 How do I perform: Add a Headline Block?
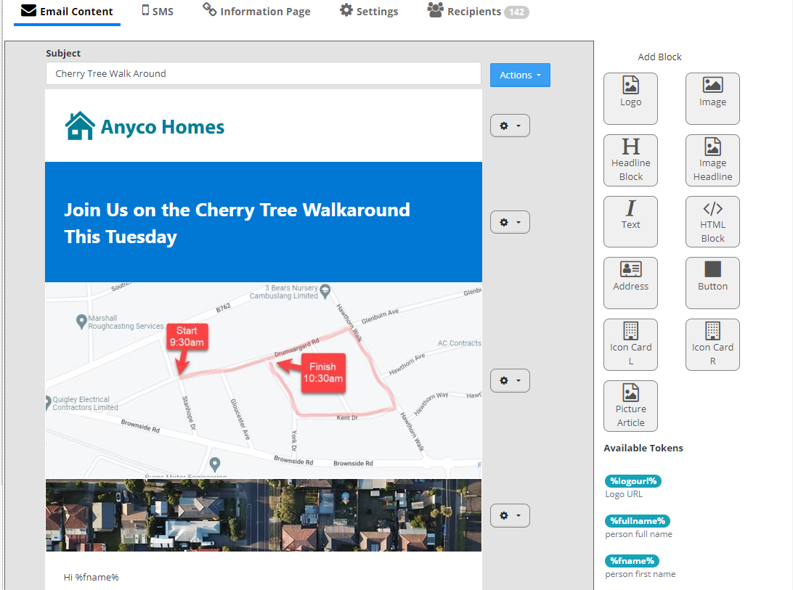click(x=630, y=160)
